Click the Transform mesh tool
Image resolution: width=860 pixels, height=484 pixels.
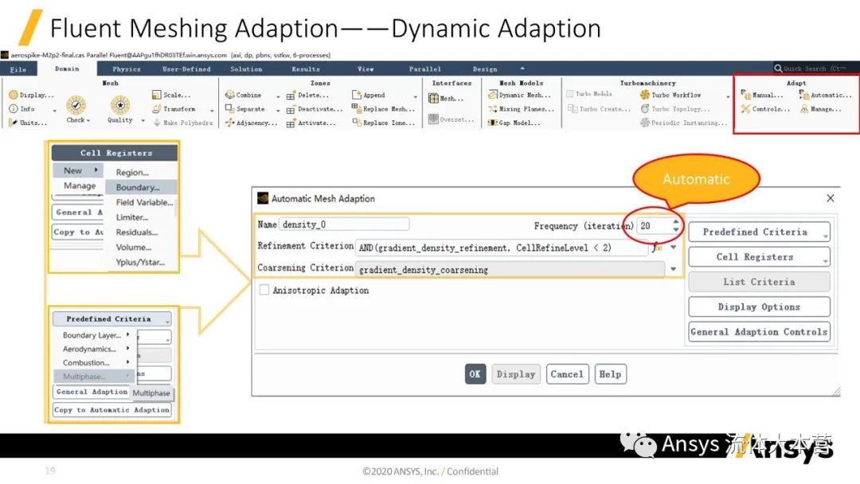click(x=174, y=108)
